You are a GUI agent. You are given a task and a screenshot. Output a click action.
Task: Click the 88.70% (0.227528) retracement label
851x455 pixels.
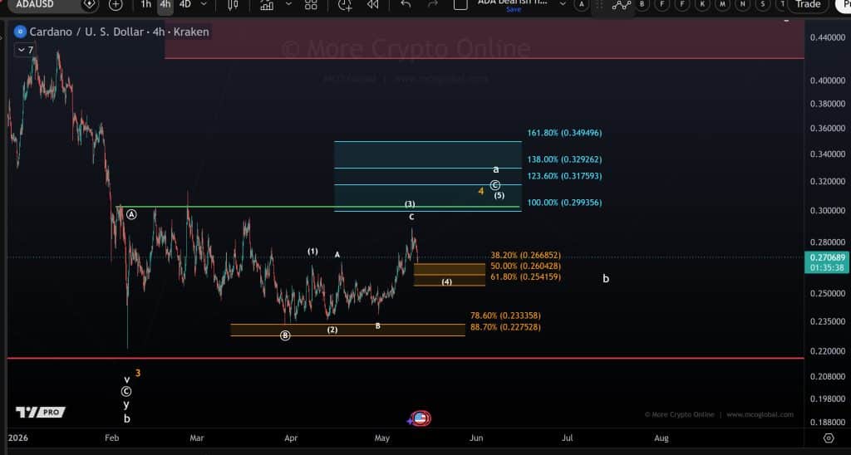pos(505,328)
